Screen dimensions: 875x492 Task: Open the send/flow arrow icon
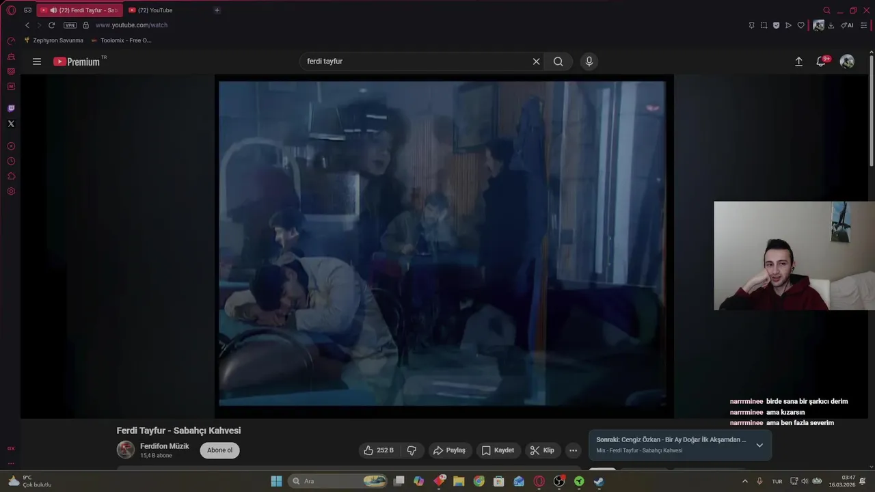click(788, 25)
